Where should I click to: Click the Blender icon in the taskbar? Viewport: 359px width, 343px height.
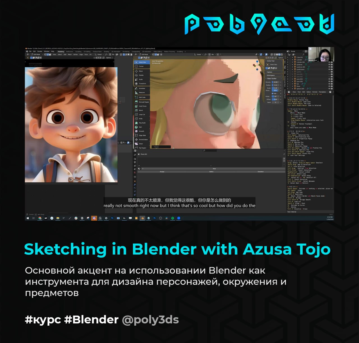[x=142, y=218]
